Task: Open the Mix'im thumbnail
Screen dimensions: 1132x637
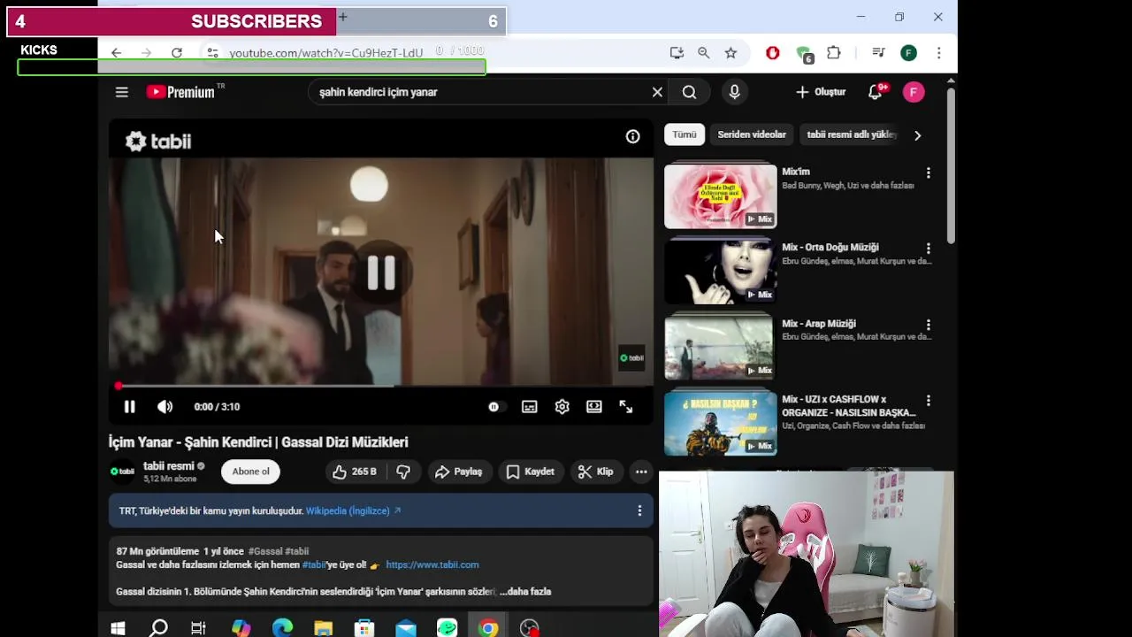Action: click(721, 196)
